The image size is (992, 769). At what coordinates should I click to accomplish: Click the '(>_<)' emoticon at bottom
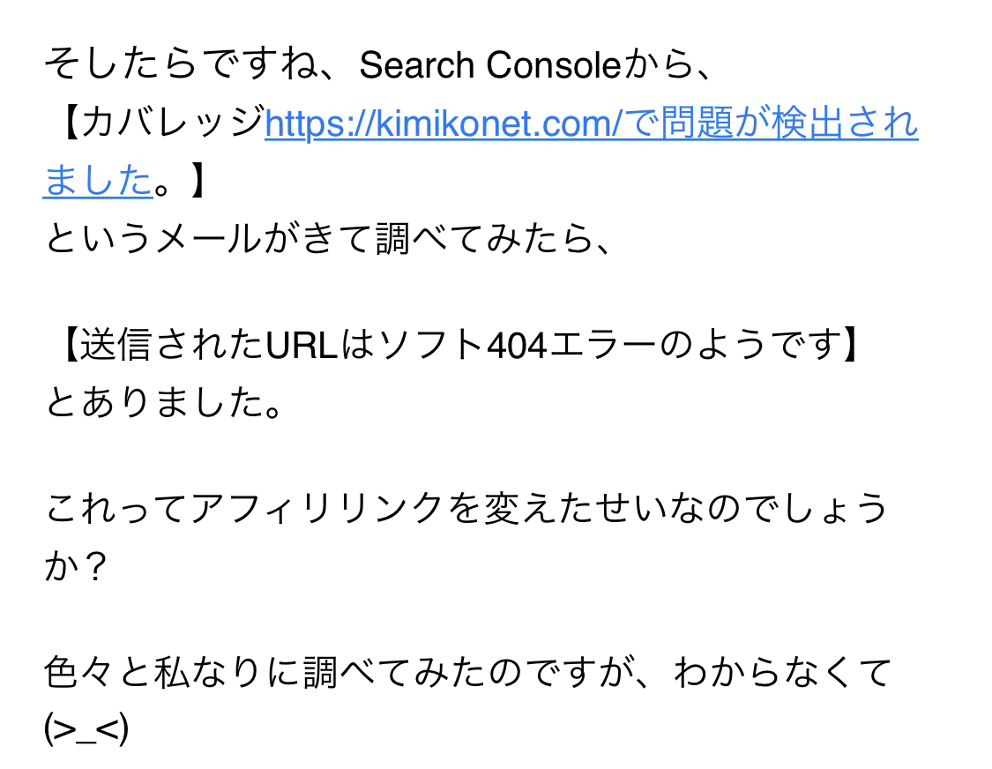pos(86,729)
